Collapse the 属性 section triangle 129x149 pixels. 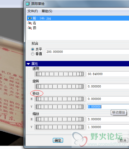click(28, 64)
